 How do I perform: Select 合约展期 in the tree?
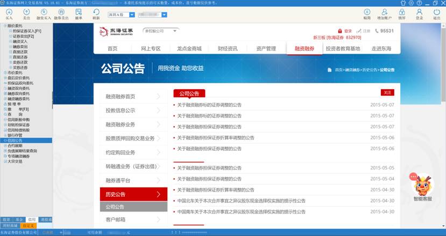[x=15, y=145]
